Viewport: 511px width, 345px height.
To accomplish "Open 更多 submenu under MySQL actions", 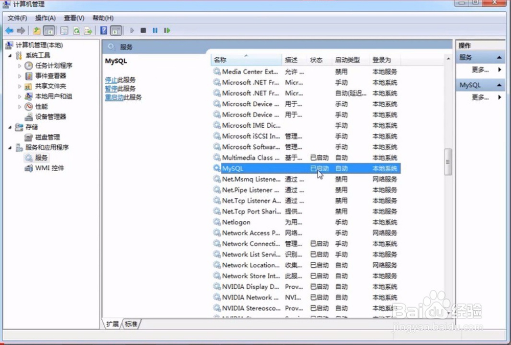I will pyautogui.click(x=480, y=97).
